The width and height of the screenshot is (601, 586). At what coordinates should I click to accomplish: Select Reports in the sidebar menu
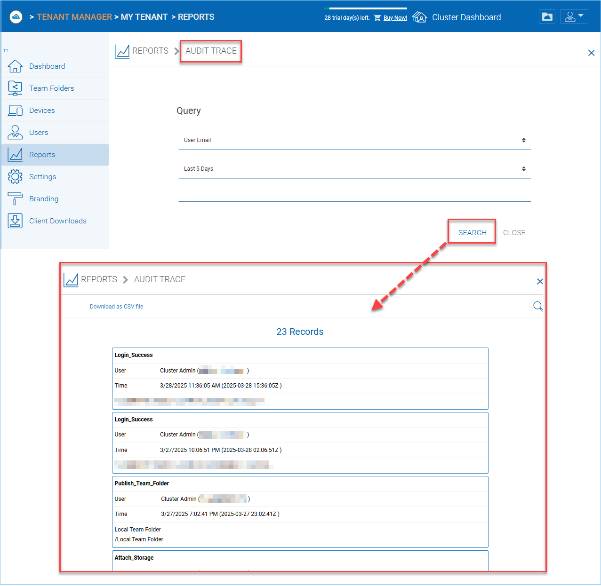pos(55,155)
